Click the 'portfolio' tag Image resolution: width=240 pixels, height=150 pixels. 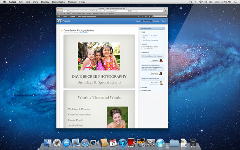point(145,35)
